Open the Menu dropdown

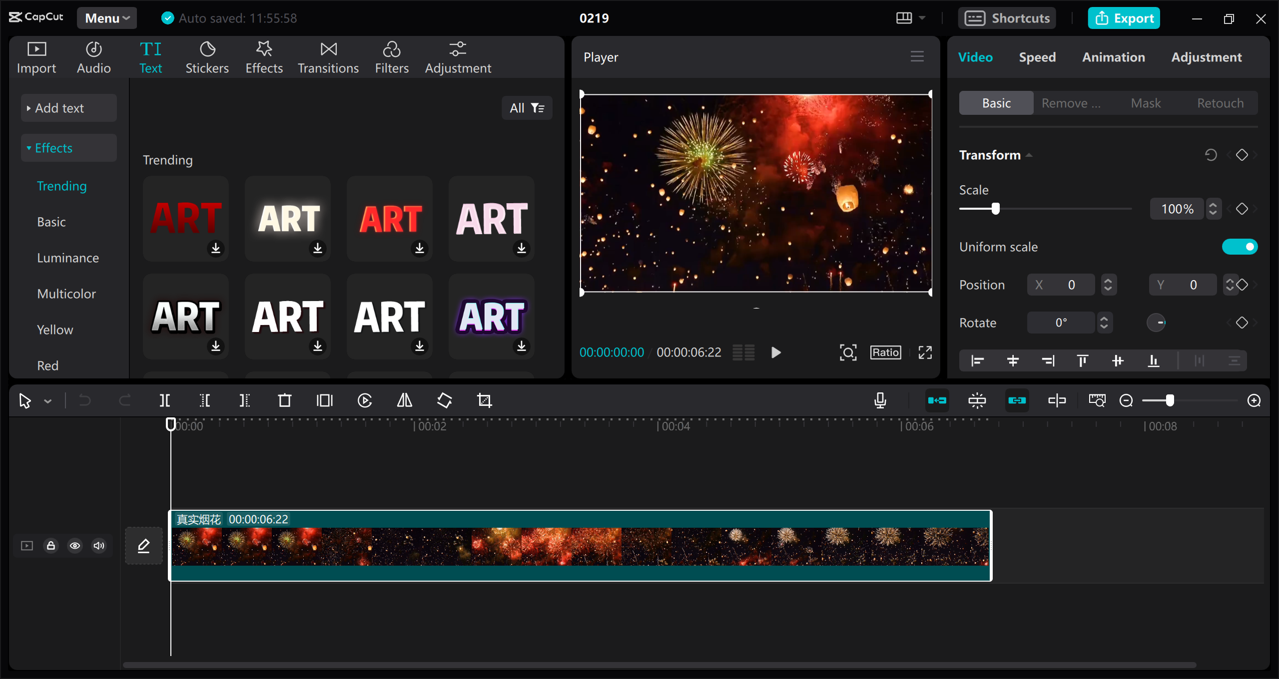[x=106, y=18]
